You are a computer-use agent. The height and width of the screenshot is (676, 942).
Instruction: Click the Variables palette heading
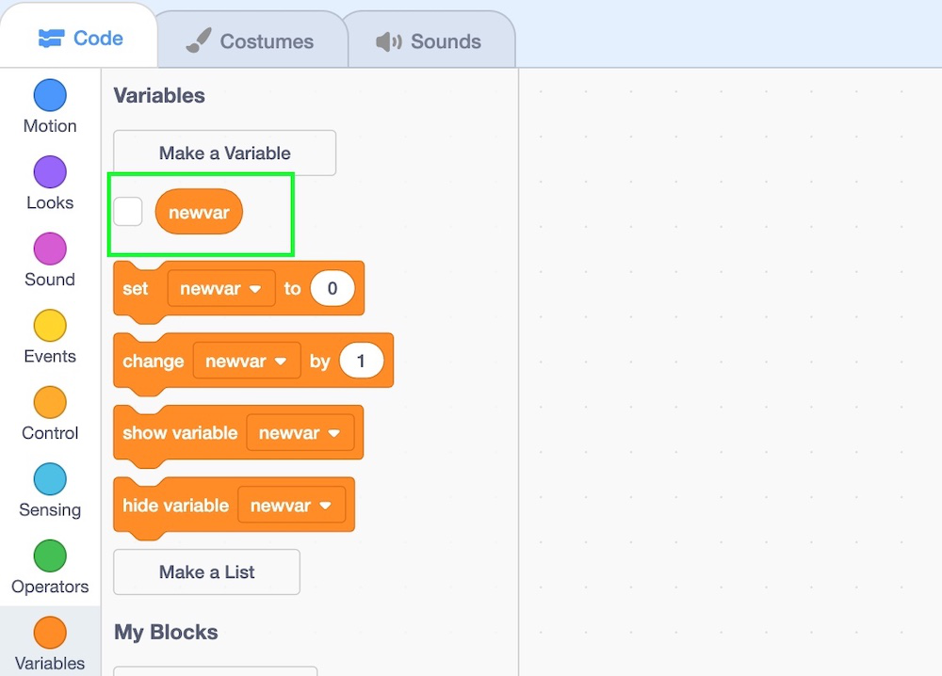point(159,95)
